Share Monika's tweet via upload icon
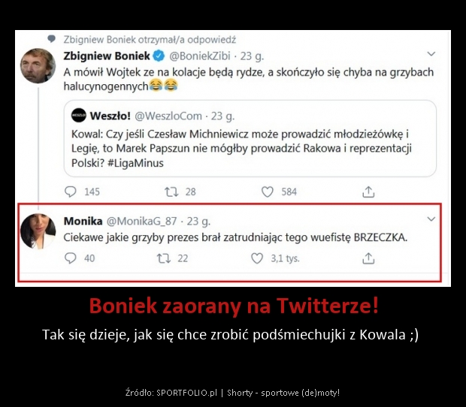This screenshot has width=466, height=407. (368, 258)
